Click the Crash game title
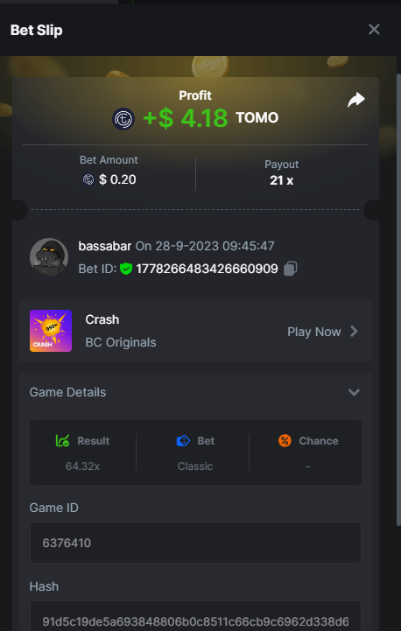The width and height of the screenshot is (401, 631). [102, 319]
